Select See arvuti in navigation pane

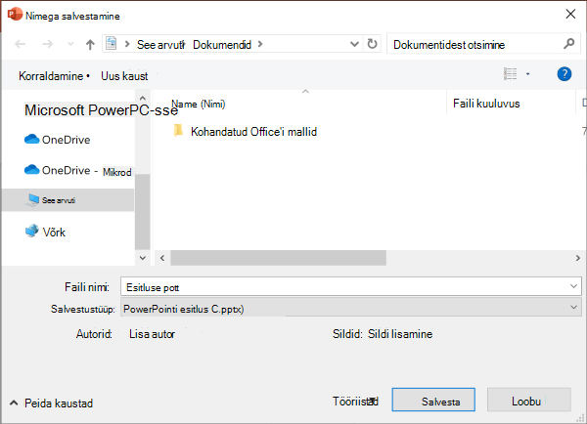[x=68, y=200]
